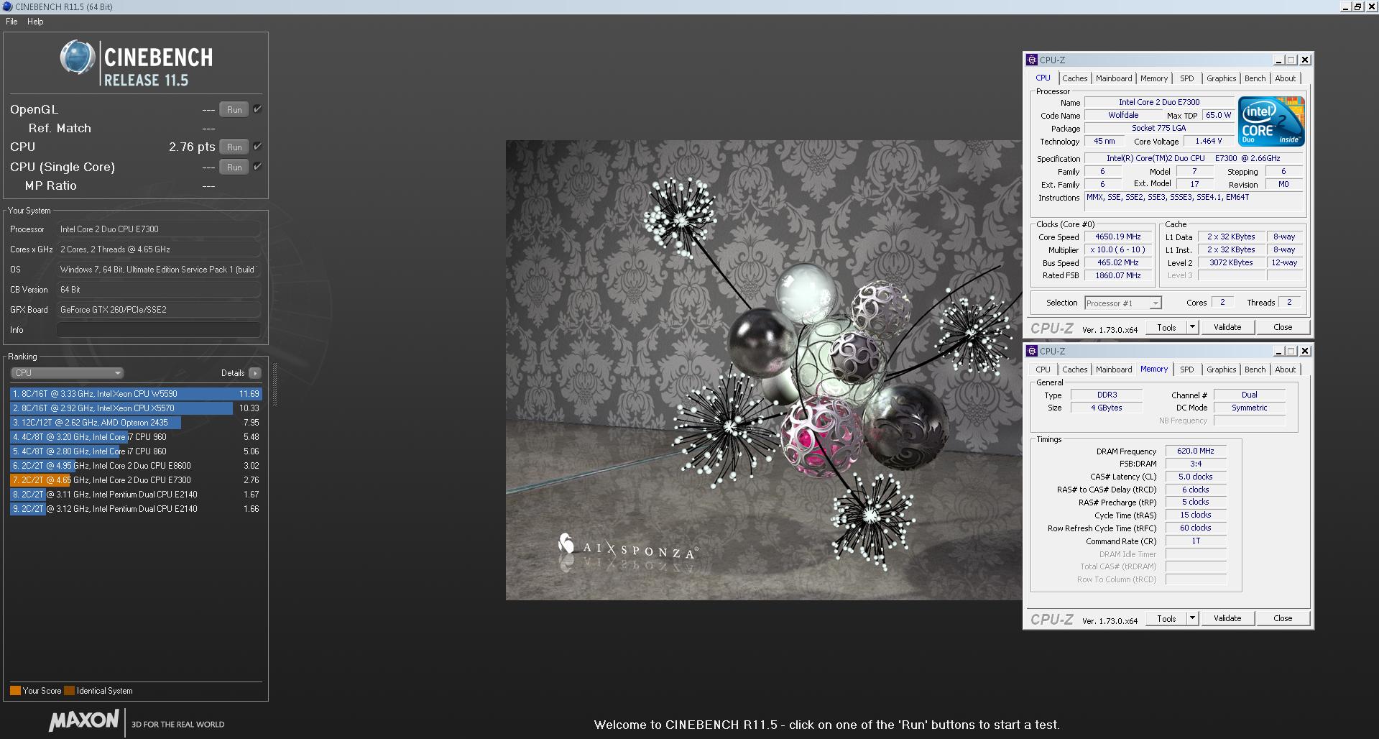Click the Cinebench title bar app icon
The image size is (1379, 739).
coord(7,6)
